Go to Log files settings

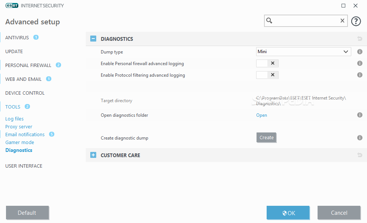tap(15, 119)
